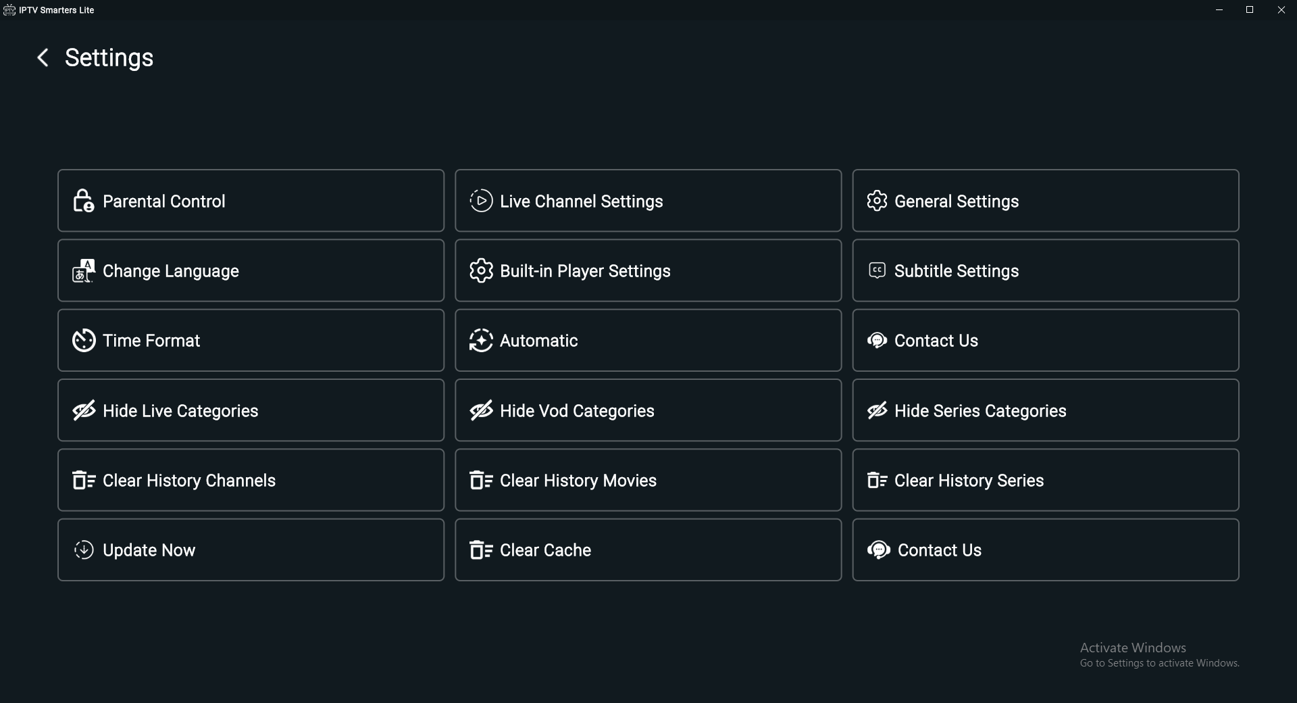
Task: Click the Update Now download icon
Action: [x=83, y=550]
